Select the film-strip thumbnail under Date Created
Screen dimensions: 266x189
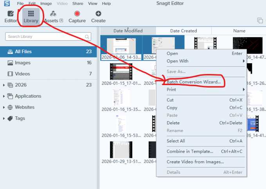[205, 43]
